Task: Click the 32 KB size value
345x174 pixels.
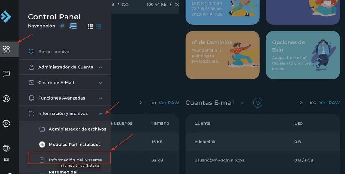Action: pos(157,160)
